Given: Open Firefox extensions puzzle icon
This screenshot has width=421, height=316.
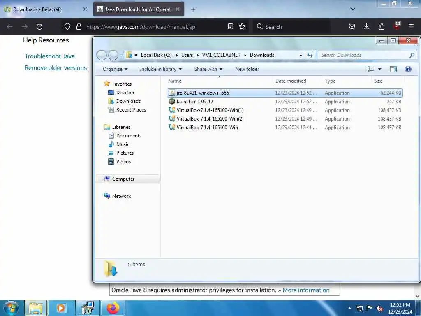Looking at the screenshot, I should [x=382, y=26].
